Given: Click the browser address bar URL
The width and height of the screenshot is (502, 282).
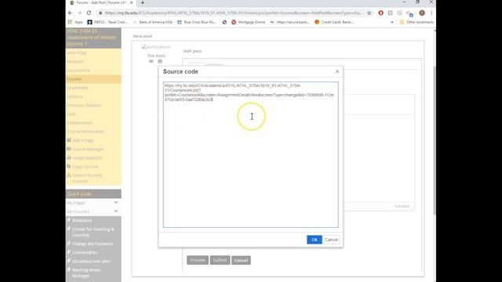Looking at the screenshot, I should [234, 13].
